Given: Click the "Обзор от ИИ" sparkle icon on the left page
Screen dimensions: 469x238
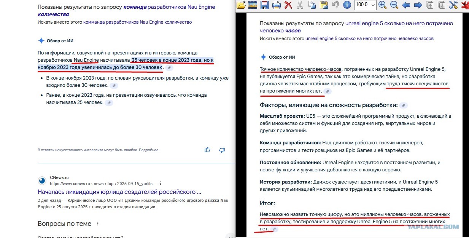Looking at the screenshot, I should coord(41,41).
